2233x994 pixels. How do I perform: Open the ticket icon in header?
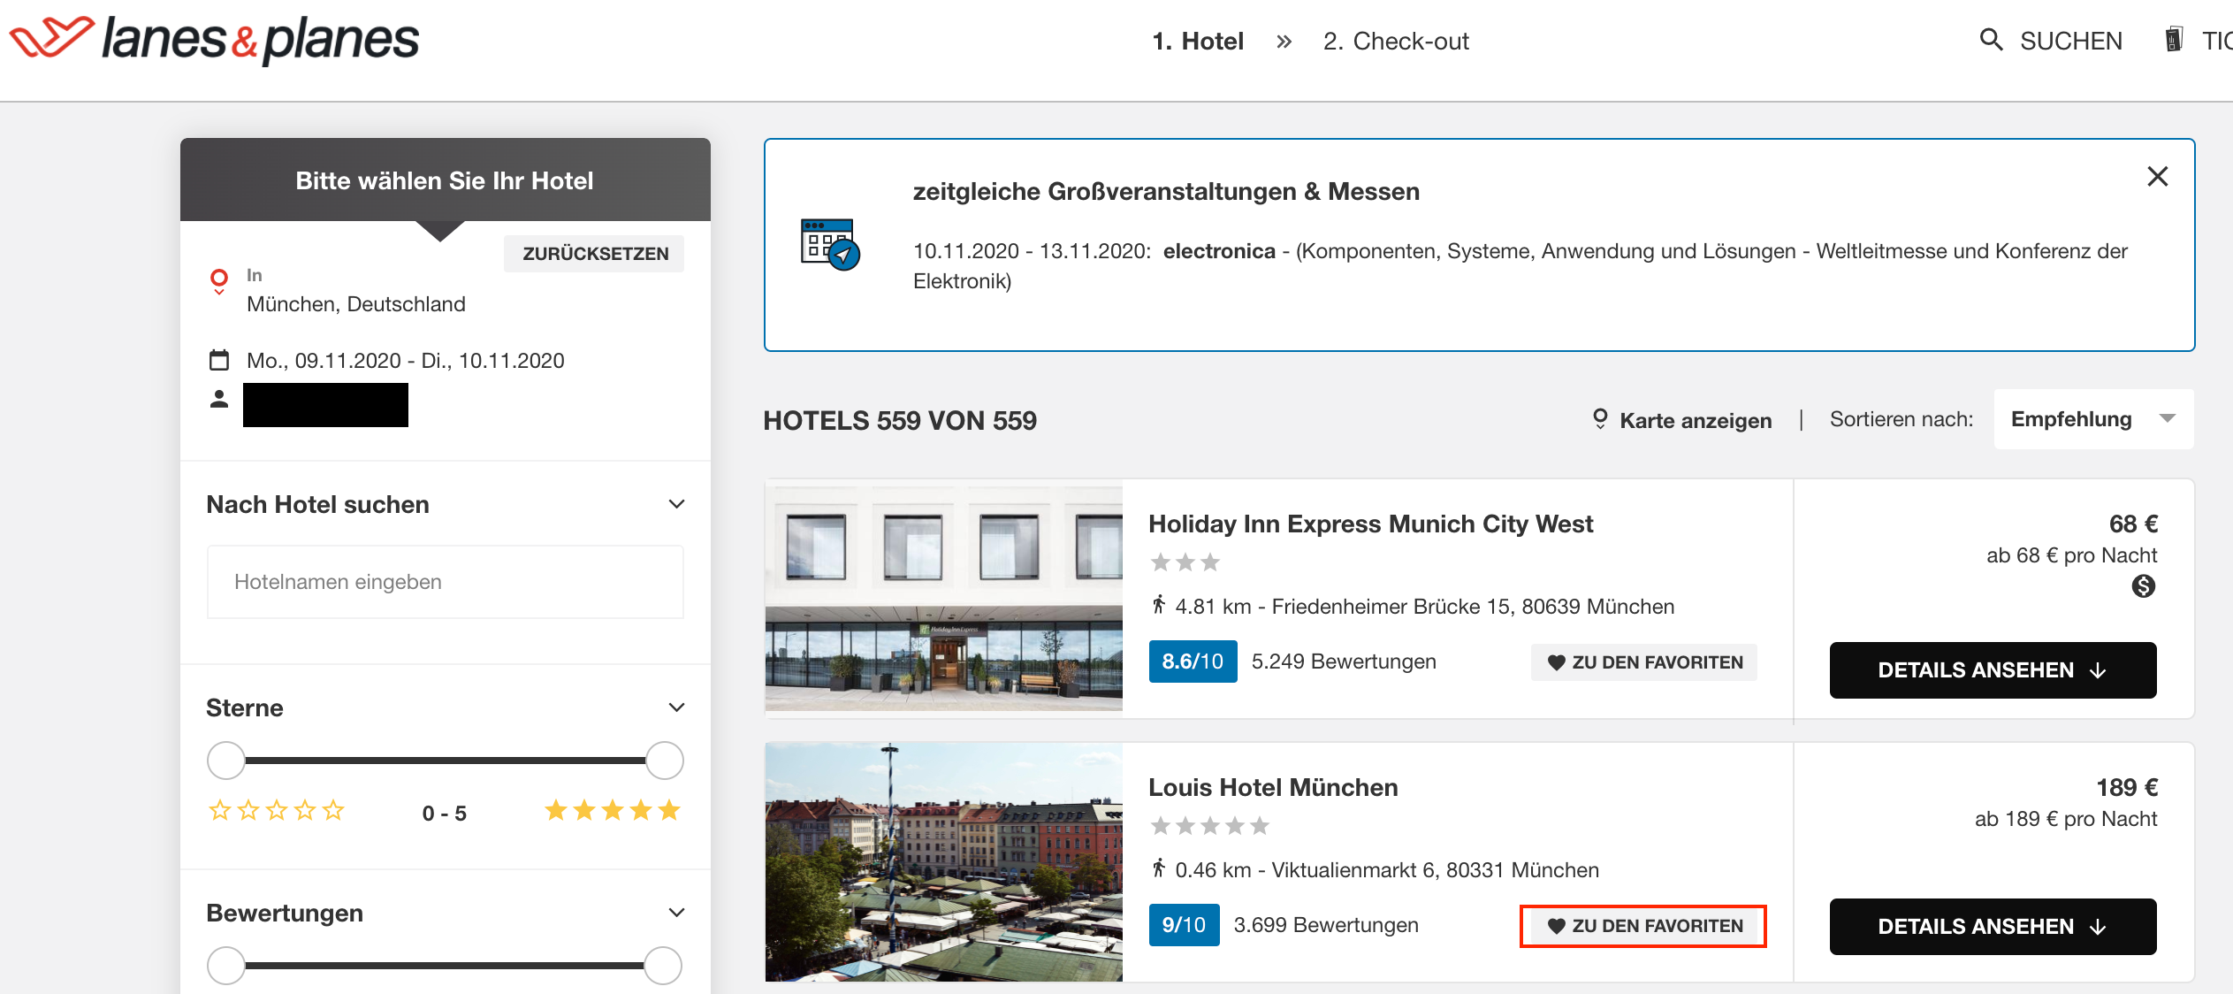coord(2173,40)
